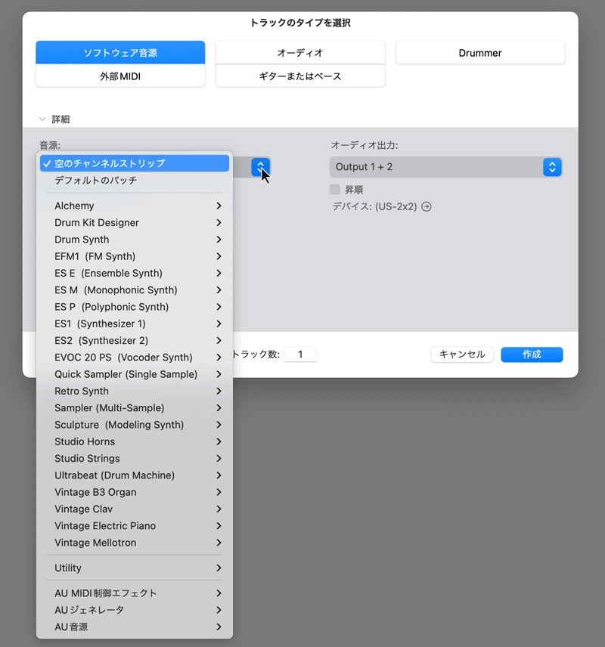The width and height of the screenshot is (605, 647).
Task: Toggle the 昇順 checkbox
Action: tap(335, 190)
